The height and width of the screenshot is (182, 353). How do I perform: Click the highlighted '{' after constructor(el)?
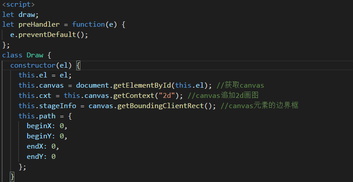click(78, 65)
